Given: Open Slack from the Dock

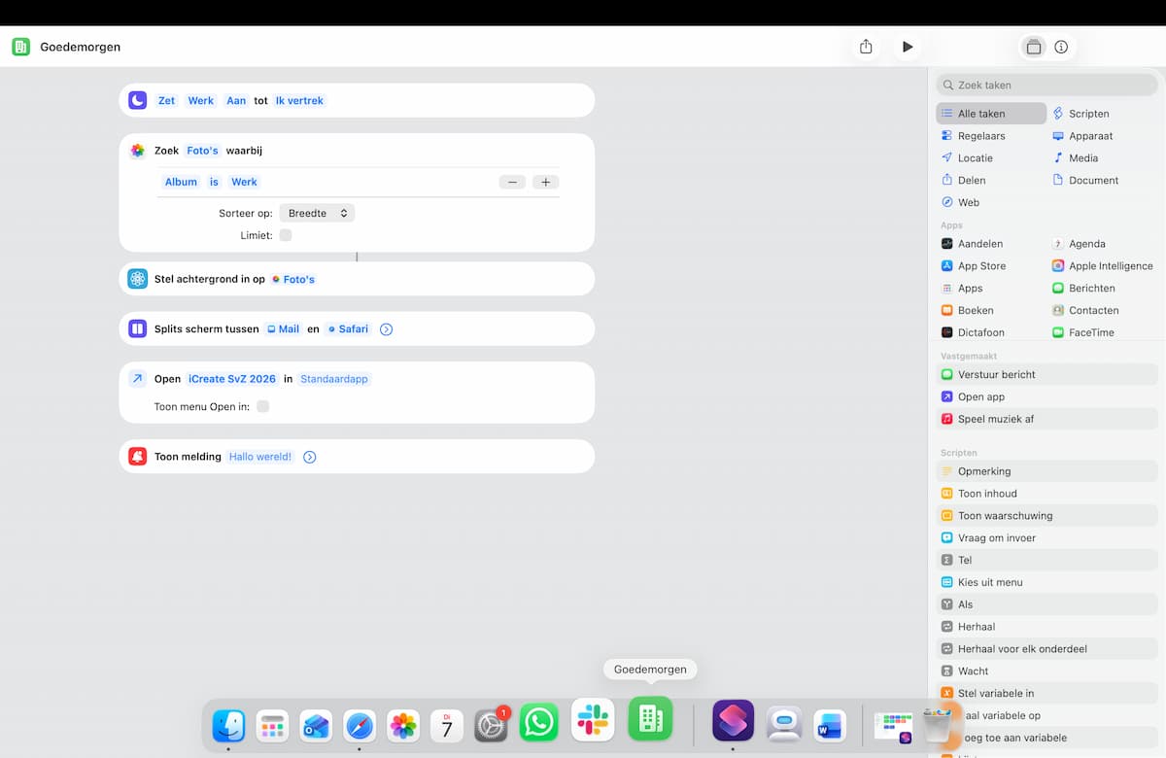Looking at the screenshot, I should click(593, 720).
